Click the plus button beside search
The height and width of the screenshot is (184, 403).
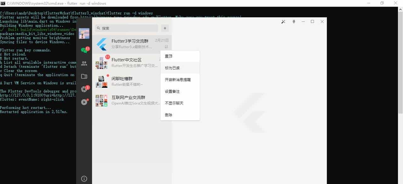(x=165, y=28)
